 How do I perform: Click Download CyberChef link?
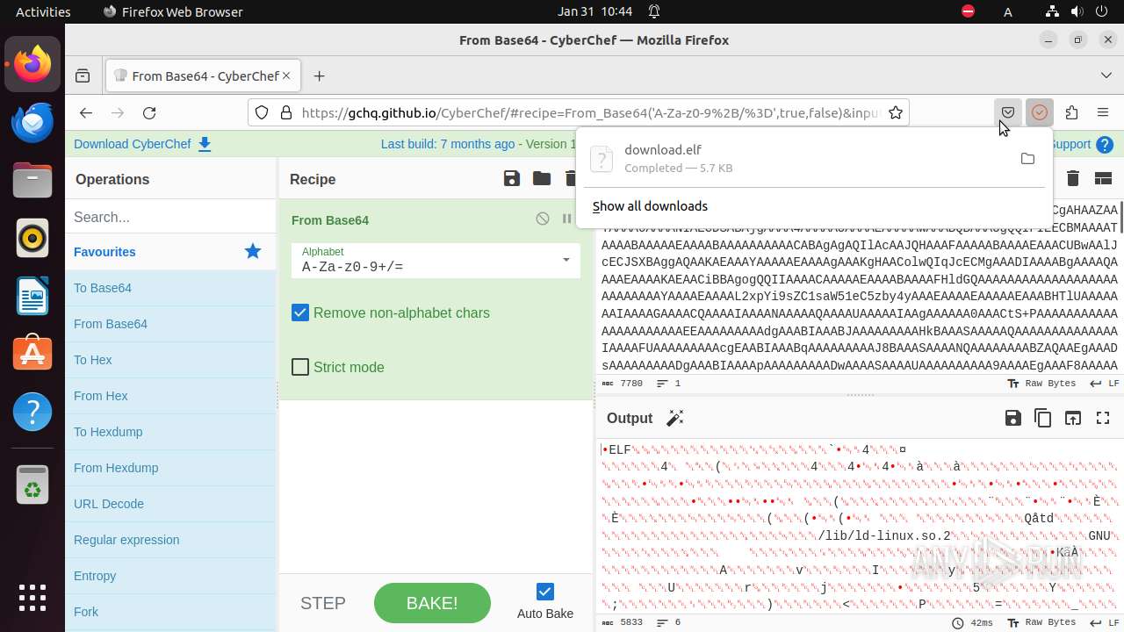coord(142,144)
